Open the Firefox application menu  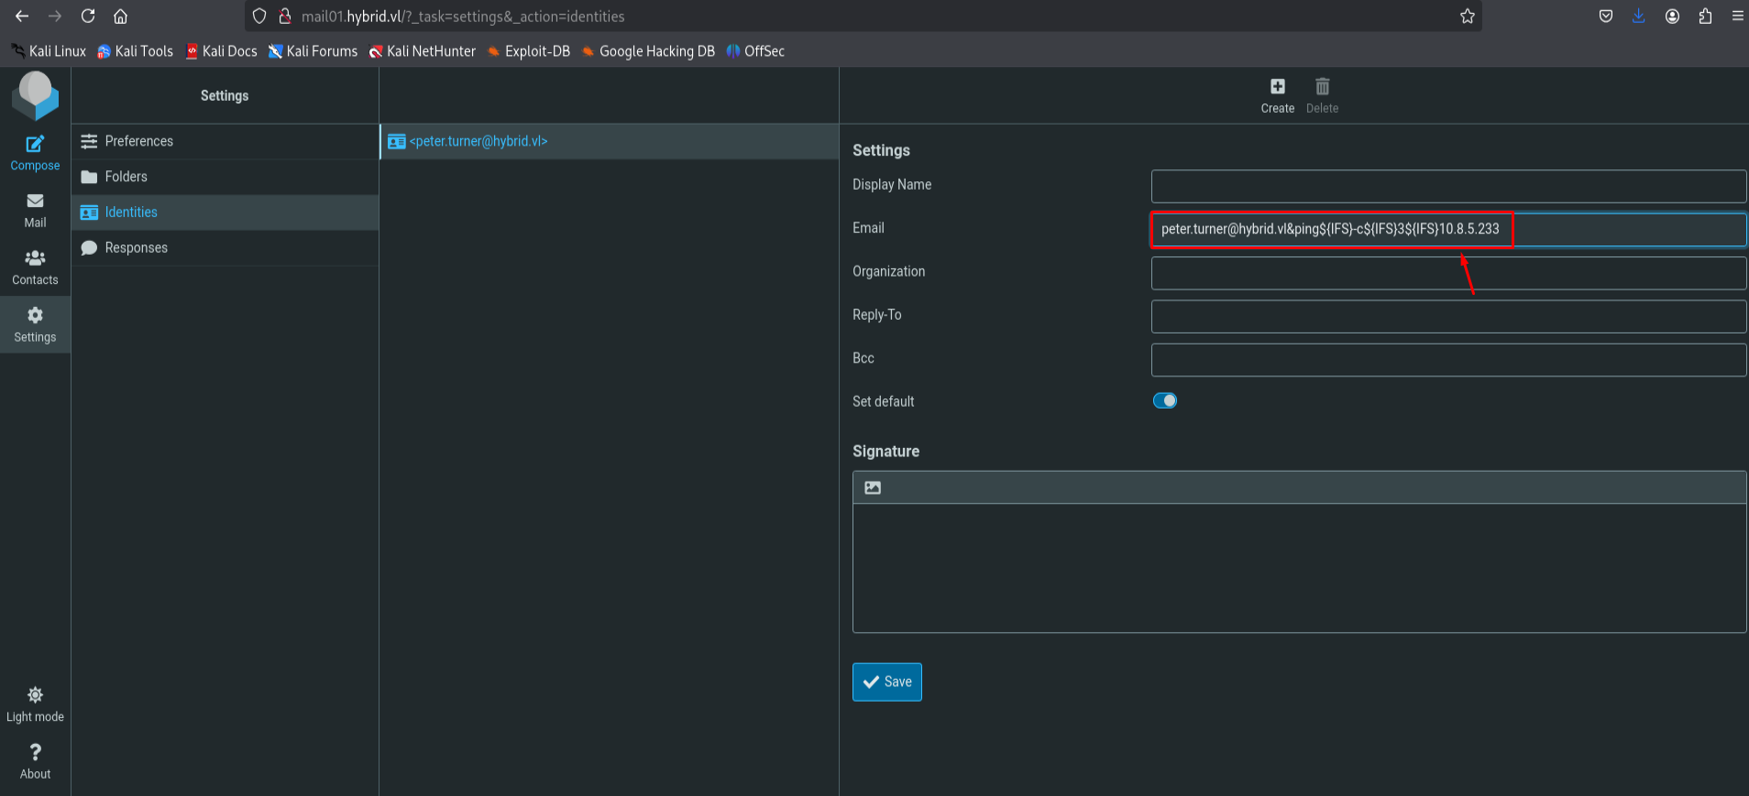click(x=1737, y=16)
